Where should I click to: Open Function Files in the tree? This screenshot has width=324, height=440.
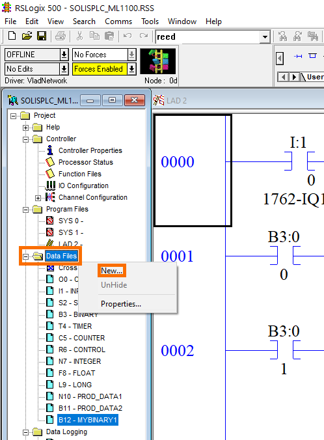(80, 174)
